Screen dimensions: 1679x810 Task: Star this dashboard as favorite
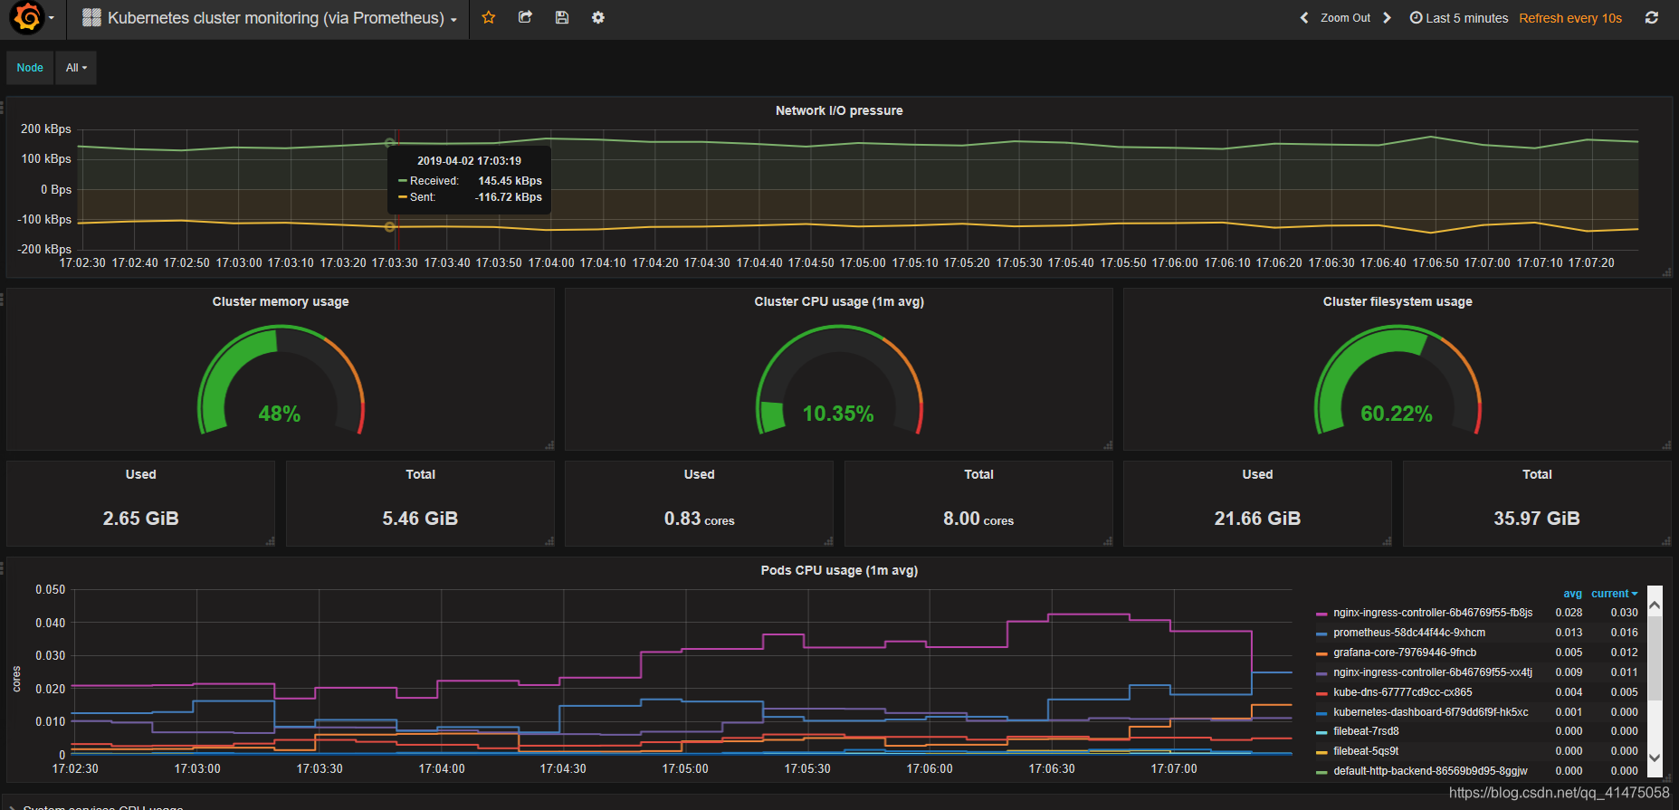(x=489, y=18)
